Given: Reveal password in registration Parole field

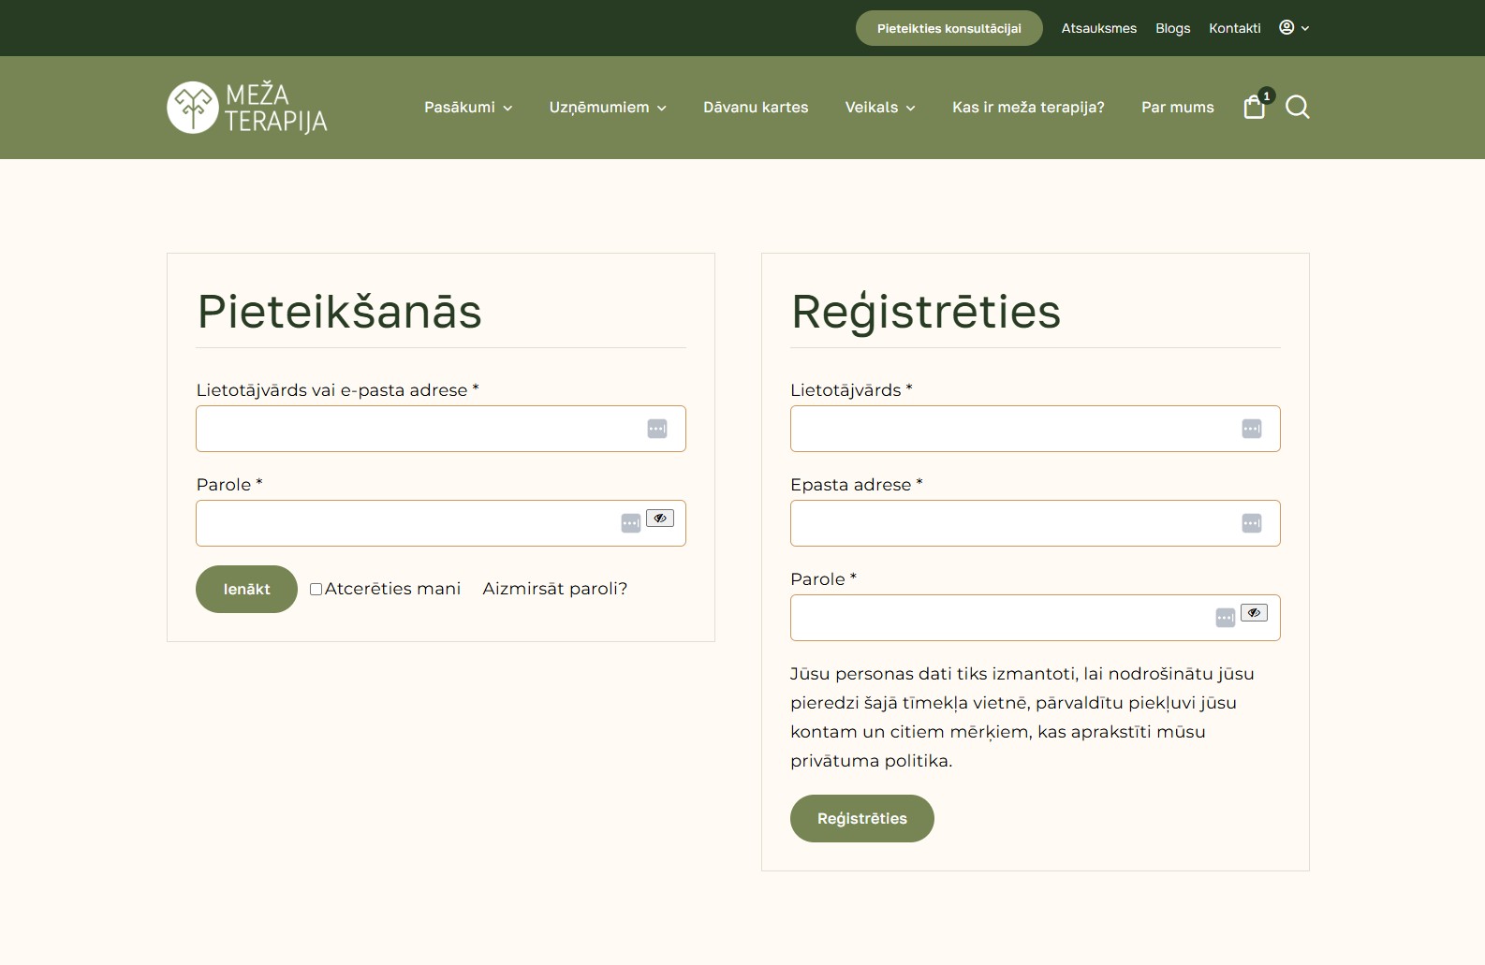Looking at the screenshot, I should 1254,612.
